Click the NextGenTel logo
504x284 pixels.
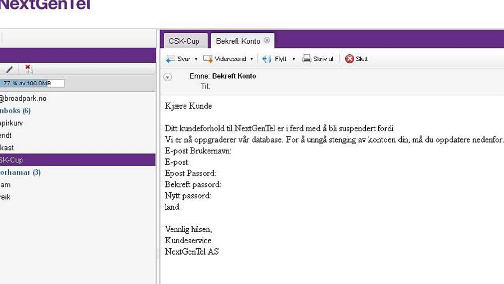(x=45, y=5)
